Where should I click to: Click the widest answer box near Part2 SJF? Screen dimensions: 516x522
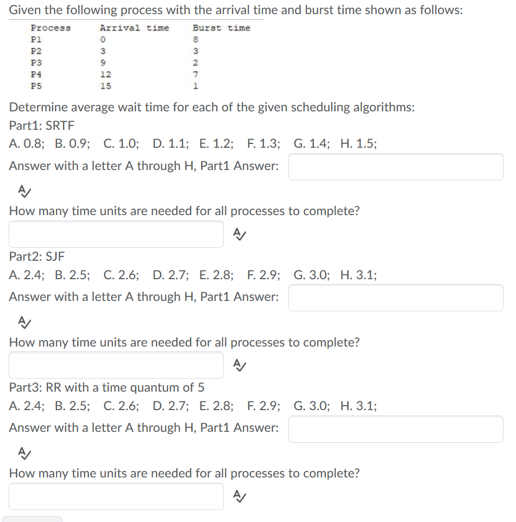coord(395,298)
